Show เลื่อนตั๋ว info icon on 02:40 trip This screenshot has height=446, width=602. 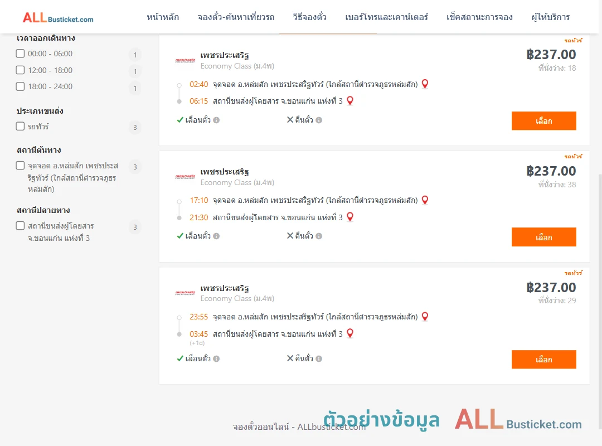tap(216, 120)
